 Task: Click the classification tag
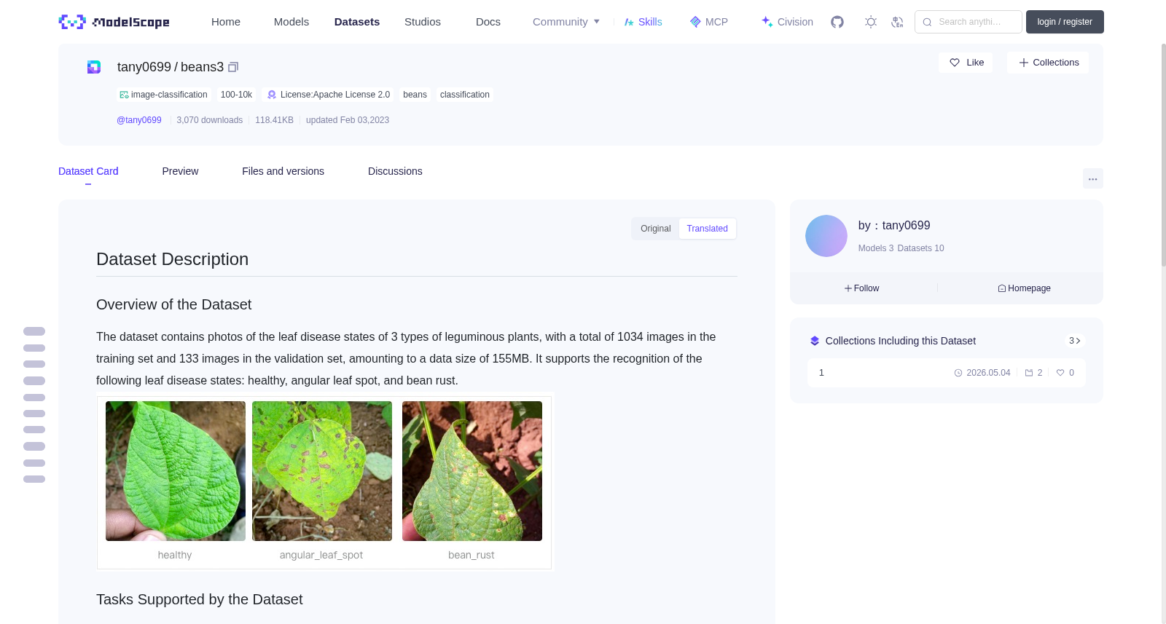465,95
